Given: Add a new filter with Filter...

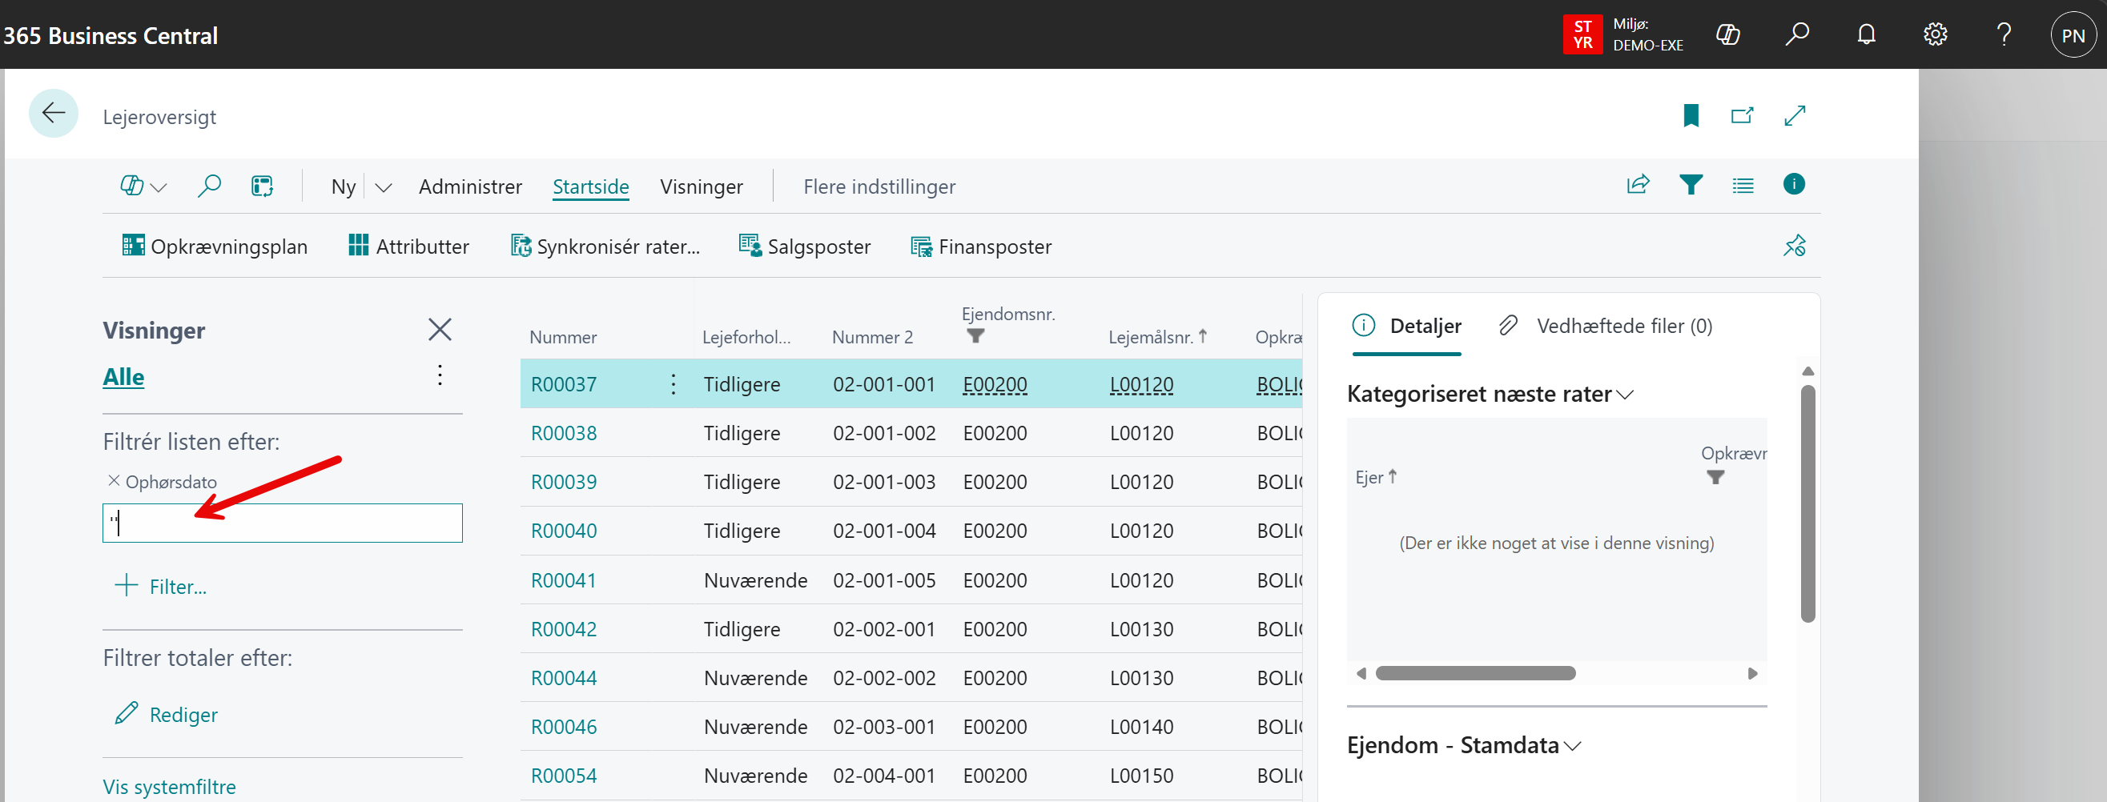Looking at the screenshot, I should [161, 586].
